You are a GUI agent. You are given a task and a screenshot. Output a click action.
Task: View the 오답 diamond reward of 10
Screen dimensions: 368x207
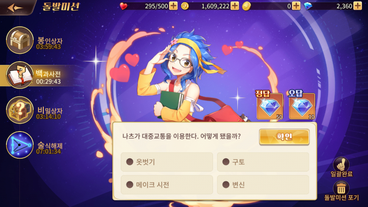click(302, 106)
